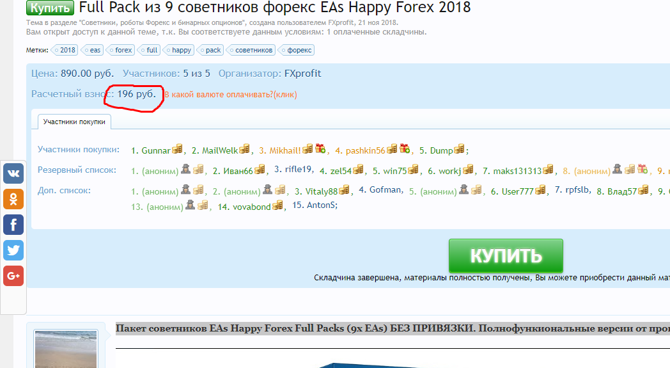Open the 2018 tag
The height and width of the screenshot is (368, 670).
(x=65, y=50)
